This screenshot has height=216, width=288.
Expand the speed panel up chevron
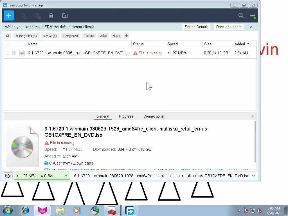66,176
